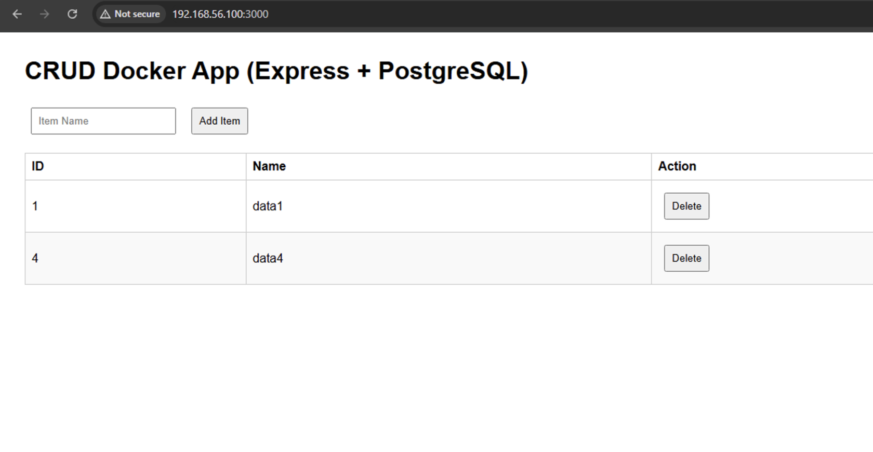Focus the Item Name input field
The height and width of the screenshot is (452, 873).
pyautogui.click(x=103, y=121)
